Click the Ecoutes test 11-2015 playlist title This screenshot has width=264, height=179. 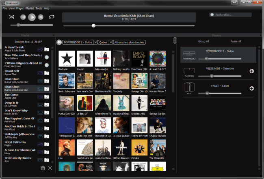coord(28,42)
